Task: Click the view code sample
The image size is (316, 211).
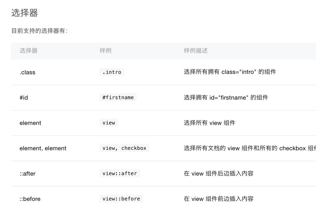Action: (x=109, y=123)
